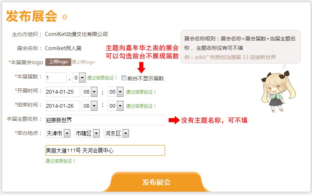Click the 请上传logo hint text
Screen dimensions: 312x195
pyautogui.click(x=83, y=62)
